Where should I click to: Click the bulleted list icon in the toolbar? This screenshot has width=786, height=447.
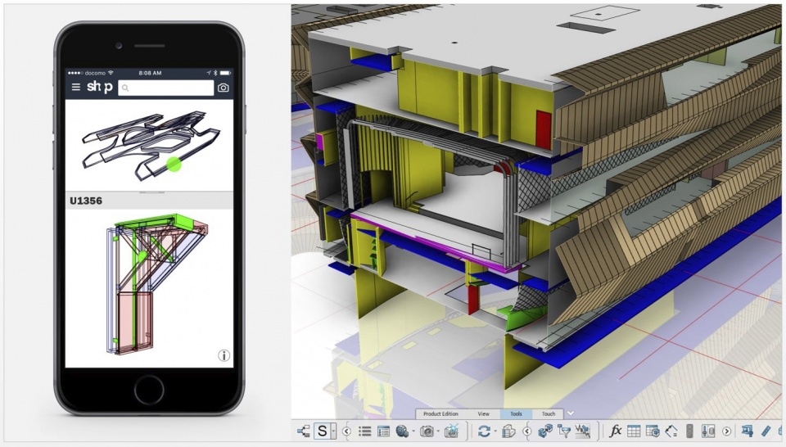365,431
